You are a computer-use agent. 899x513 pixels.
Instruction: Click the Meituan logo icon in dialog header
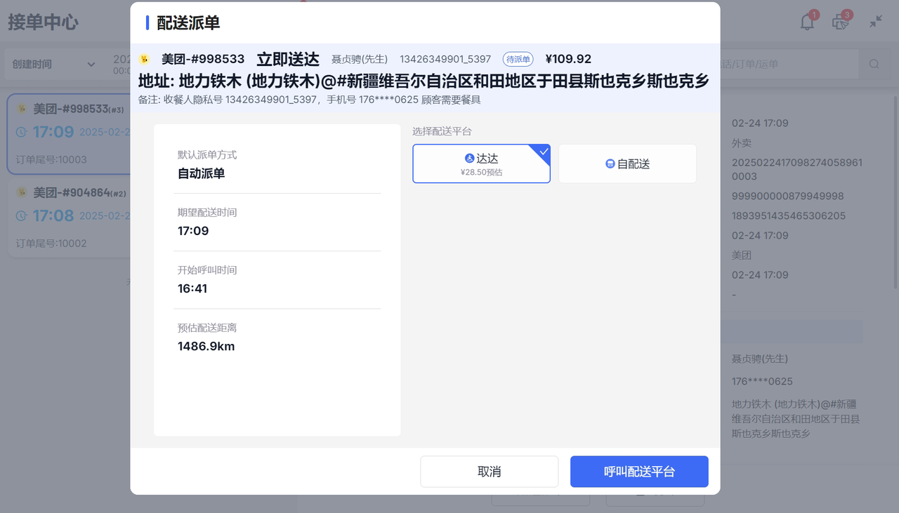pyautogui.click(x=145, y=59)
